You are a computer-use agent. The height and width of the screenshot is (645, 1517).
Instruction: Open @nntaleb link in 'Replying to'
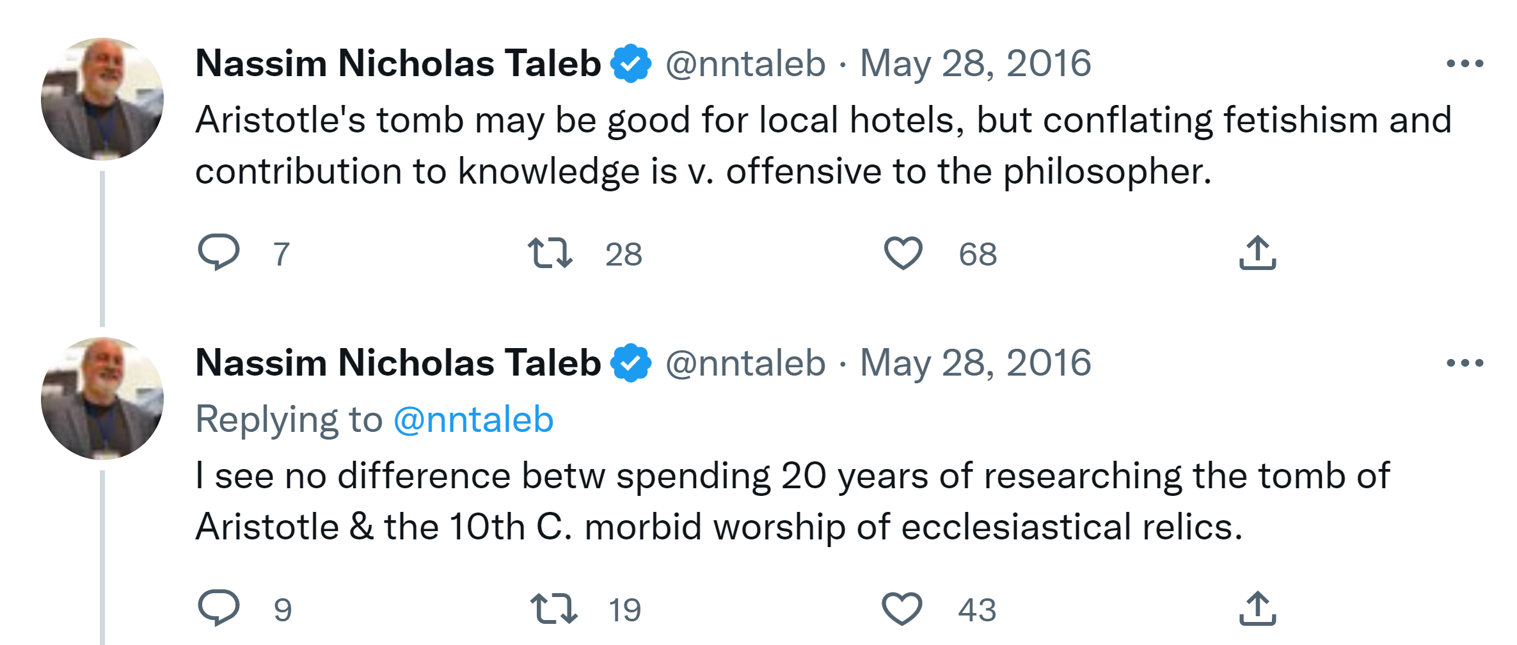[x=473, y=420]
